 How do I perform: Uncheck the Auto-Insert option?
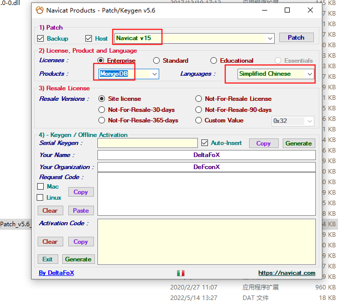[205, 143]
